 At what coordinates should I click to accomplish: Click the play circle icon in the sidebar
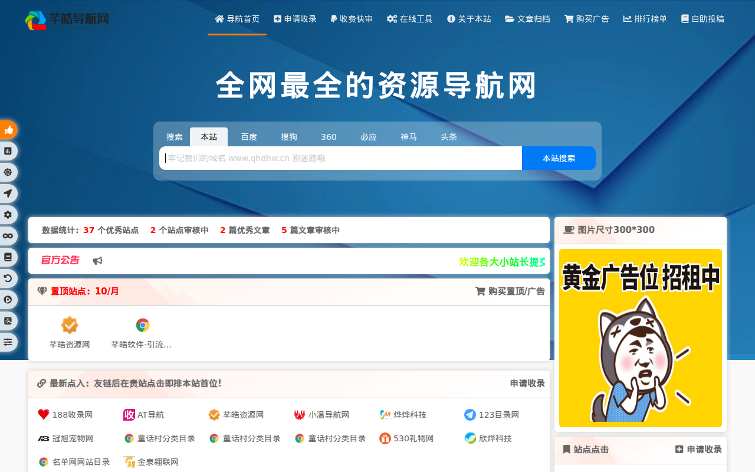click(x=8, y=299)
